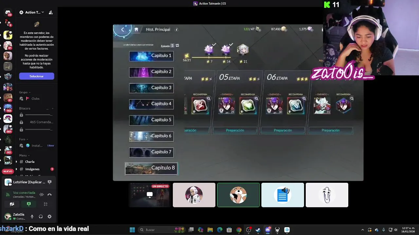This screenshot has height=235, width=419.
Task: Select Capítulo 7 chapter tab
Action: tap(151, 152)
